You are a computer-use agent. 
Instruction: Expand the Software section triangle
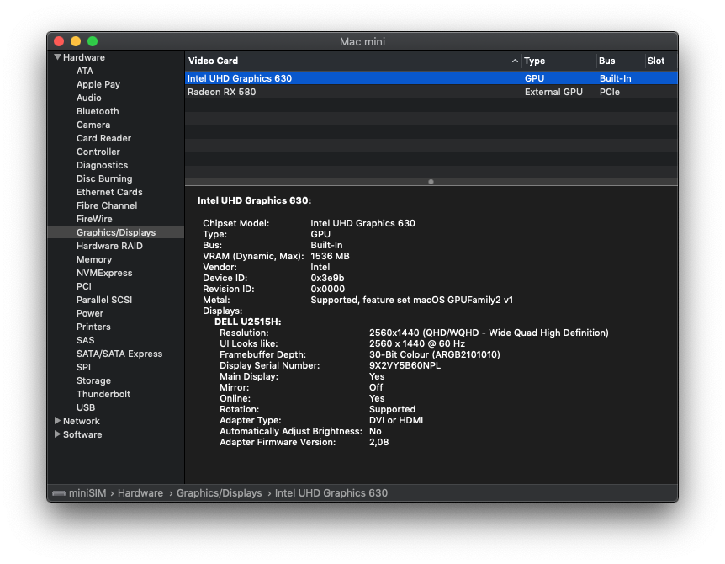tap(57, 434)
